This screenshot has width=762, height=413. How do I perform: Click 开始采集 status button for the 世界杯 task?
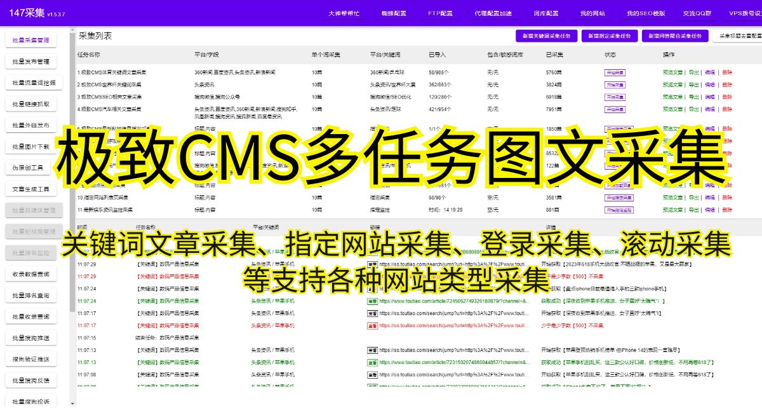tap(615, 85)
